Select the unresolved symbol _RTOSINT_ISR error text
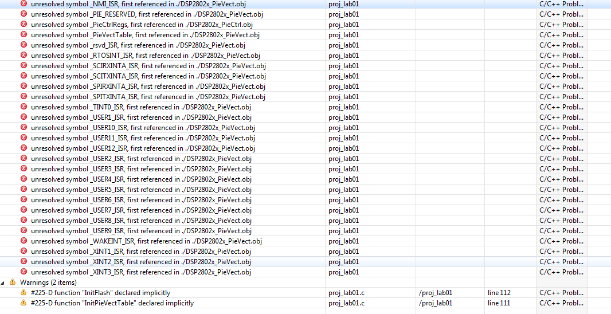611x314 pixels. click(x=146, y=56)
